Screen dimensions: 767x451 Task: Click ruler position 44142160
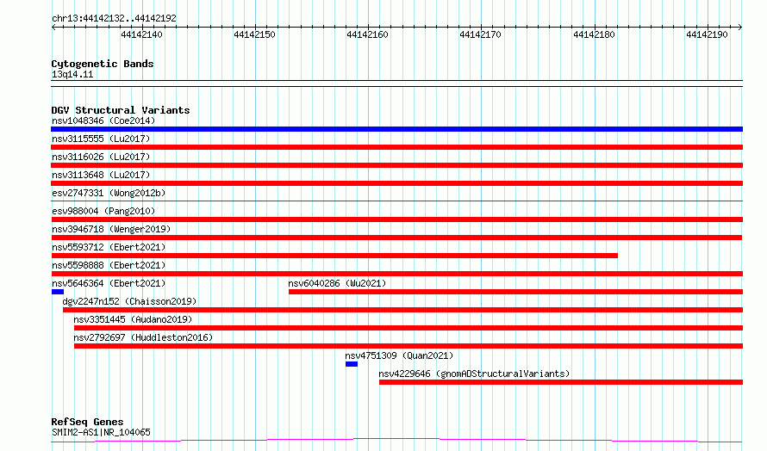[368, 34]
